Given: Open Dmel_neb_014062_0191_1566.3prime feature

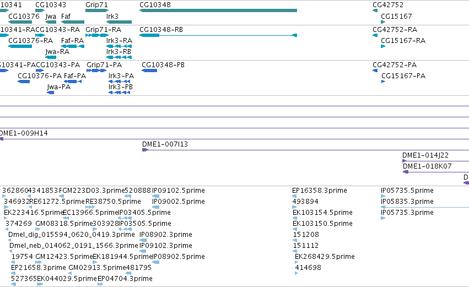Looking at the screenshot, I should click(x=74, y=246).
